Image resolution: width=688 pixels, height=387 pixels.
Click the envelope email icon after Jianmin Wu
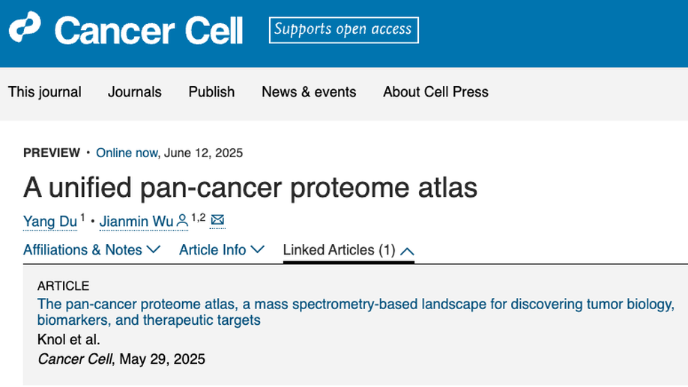217,219
